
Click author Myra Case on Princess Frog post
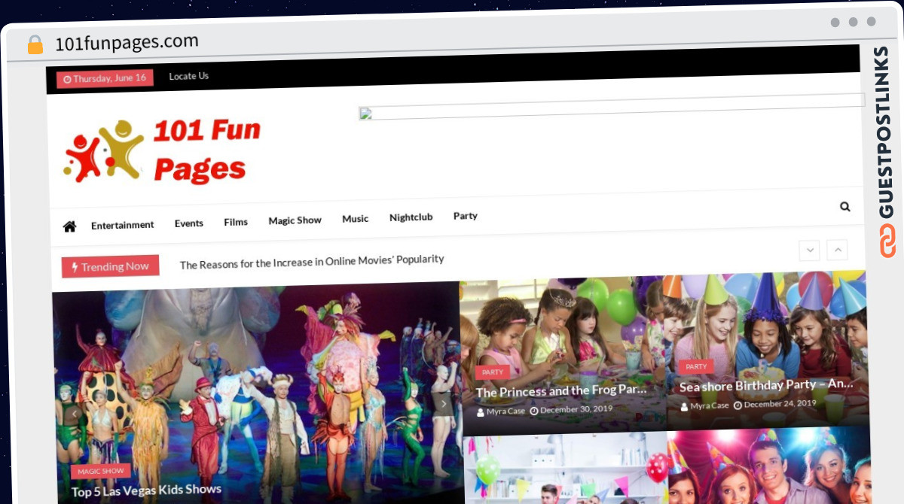click(501, 411)
